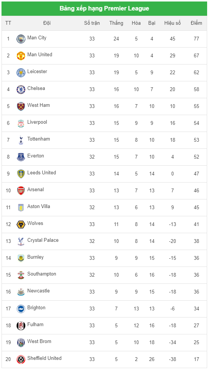Click the Điểm column header
The width and height of the screenshot is (209, 370).
[x=196, y=23]
